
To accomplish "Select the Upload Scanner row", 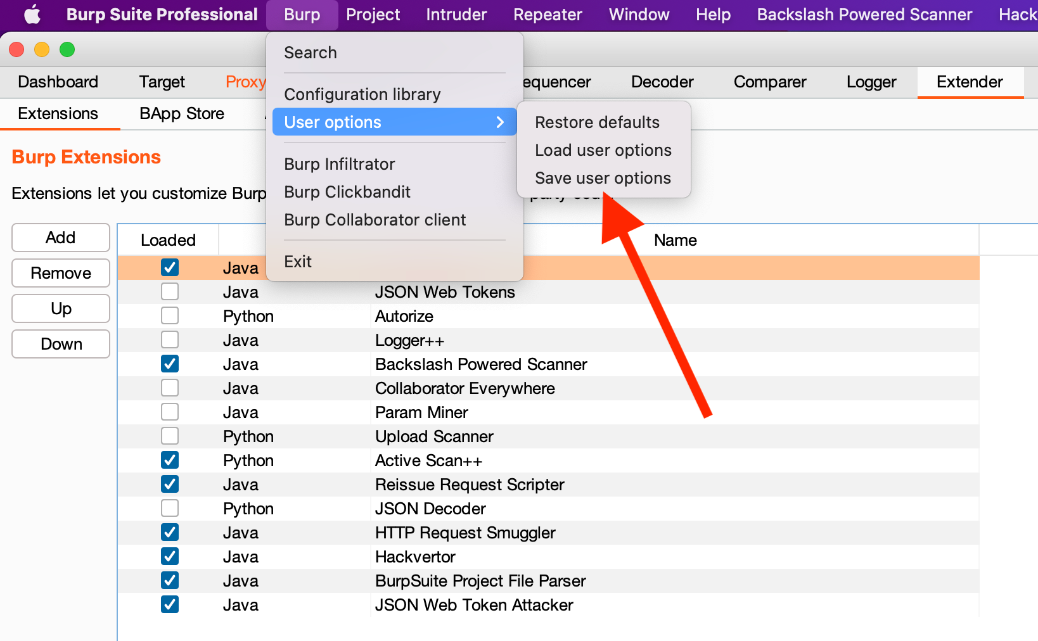I will coord(548,436).
